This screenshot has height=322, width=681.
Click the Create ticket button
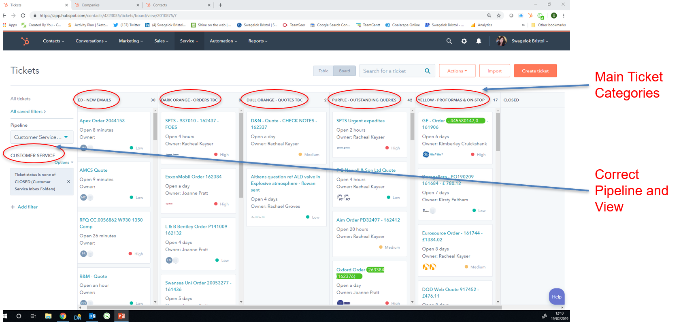coord(535,71)
